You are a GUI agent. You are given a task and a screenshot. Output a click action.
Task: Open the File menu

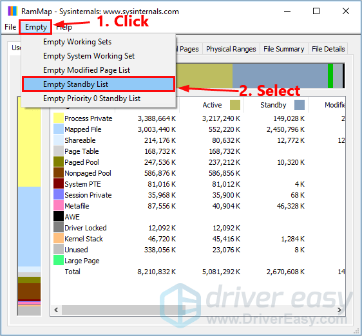coord(10,27)
